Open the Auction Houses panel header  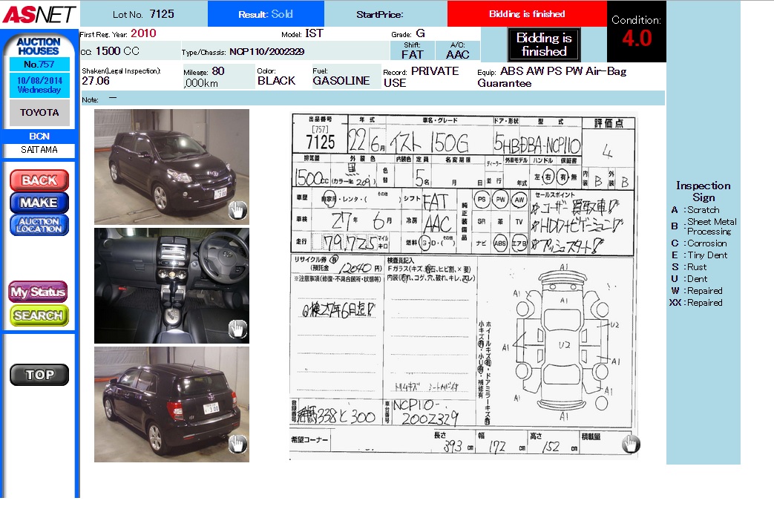point(39,46)
